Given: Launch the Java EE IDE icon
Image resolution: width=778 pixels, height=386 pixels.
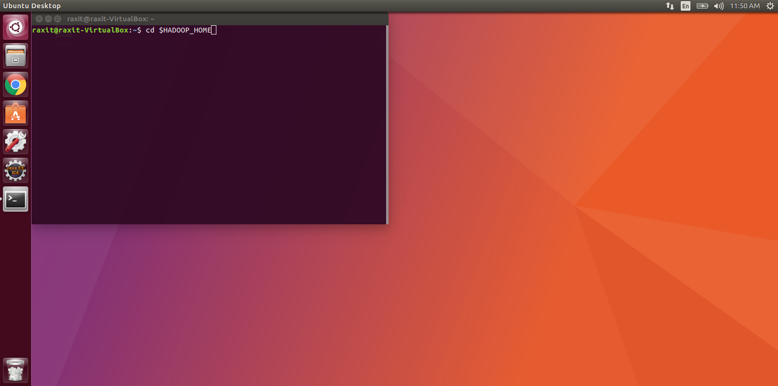Looking at the screenshot, I should 16,170.
